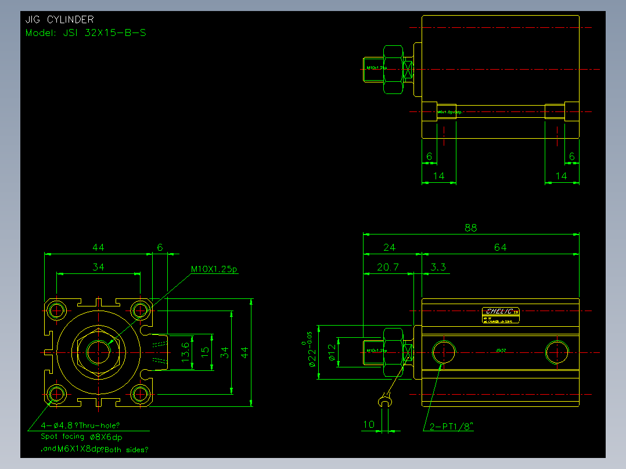
Task: Select the 64 body length dimension
Action: (500, 247)
